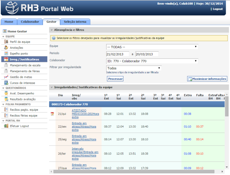Click the Perfil da equipe sidebar icon
Screen dimensions: 230x175
pos(6,41)
